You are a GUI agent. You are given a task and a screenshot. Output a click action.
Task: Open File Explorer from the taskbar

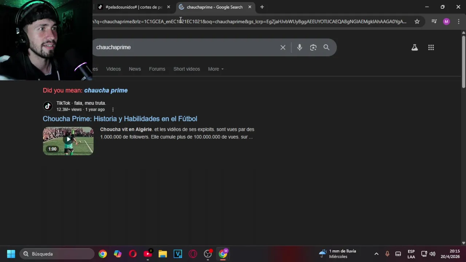coord(163,254)
